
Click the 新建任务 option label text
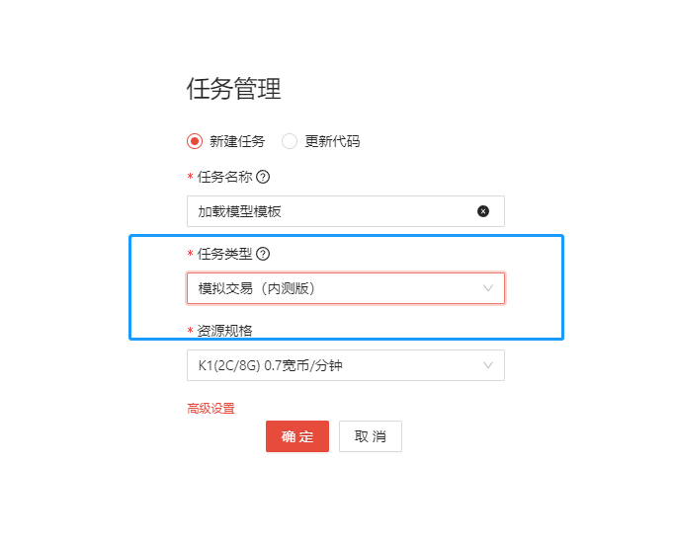tap(237, 141)
